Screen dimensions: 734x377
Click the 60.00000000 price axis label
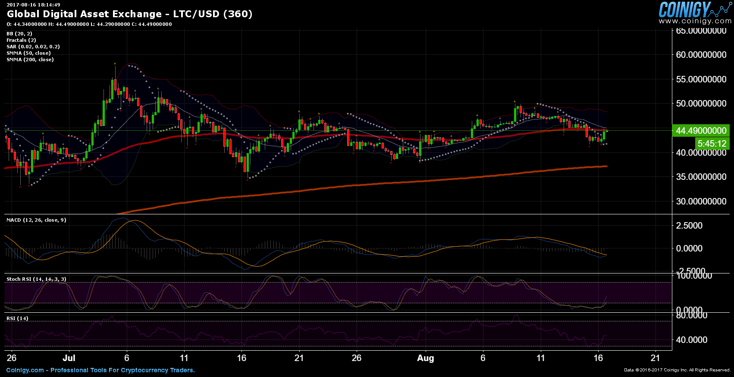tap(701, 55)
